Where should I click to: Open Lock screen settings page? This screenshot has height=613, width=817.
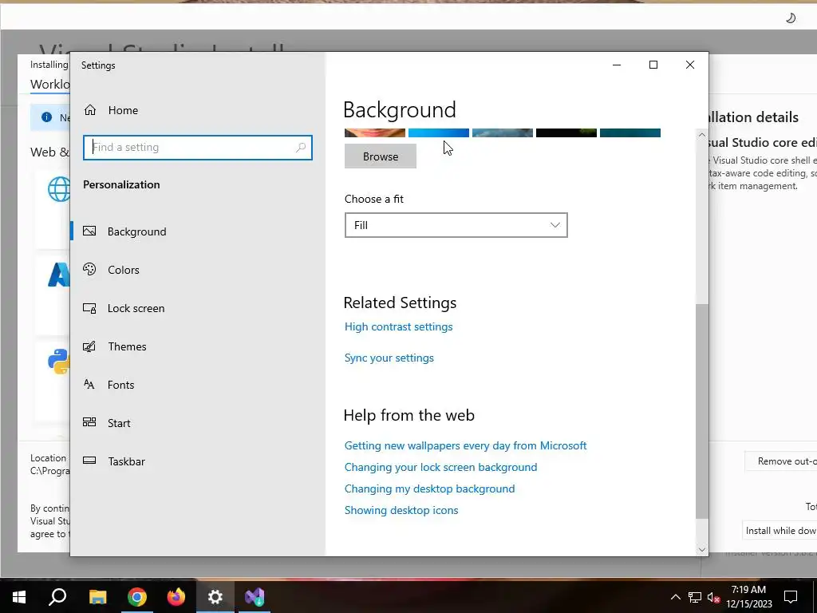pyautogui.click(x=136, y=308)
